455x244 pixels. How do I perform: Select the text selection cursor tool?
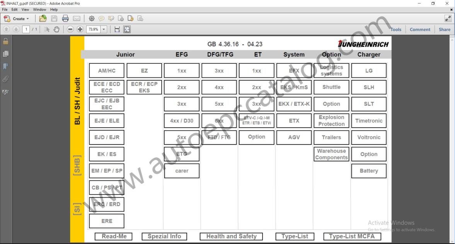(47, 29)
